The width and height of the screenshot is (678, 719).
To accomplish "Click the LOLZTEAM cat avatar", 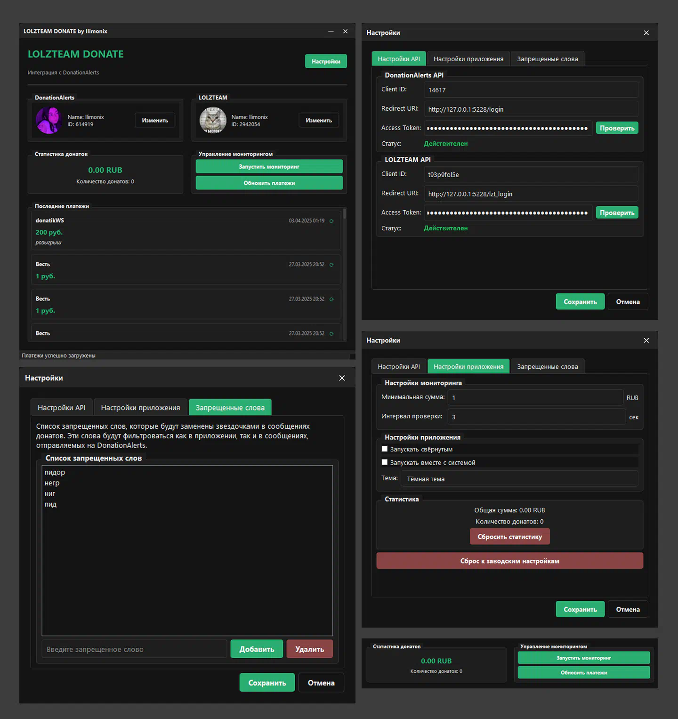I will [213, 120].
